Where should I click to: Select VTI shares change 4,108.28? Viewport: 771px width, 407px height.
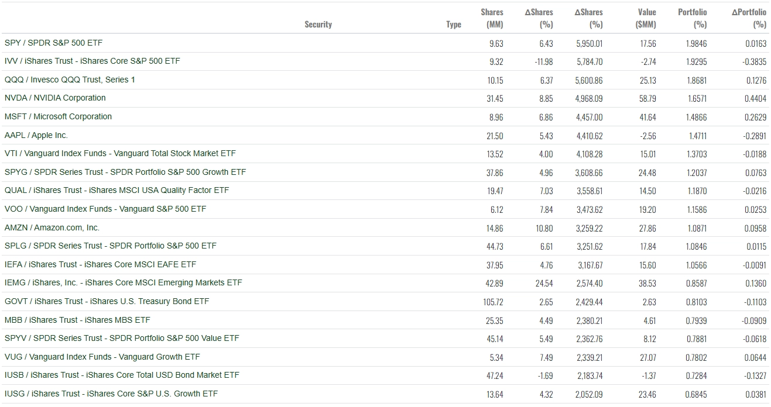point(589,154)
